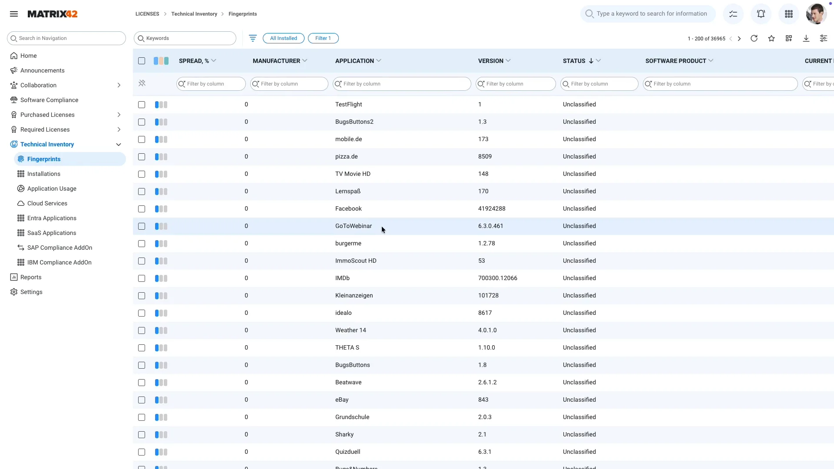Click the filter funnel icon
This screenshot has width=834, height=469.
point(253,38)
